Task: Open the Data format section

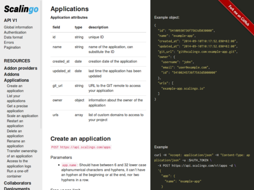Action: pos(13,37)
